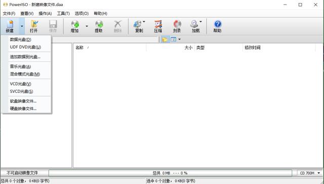The height and width of the screenshot is (184, 324).
Task: Select UDF DVD光盘(U) menu entry
Action: 26,47
